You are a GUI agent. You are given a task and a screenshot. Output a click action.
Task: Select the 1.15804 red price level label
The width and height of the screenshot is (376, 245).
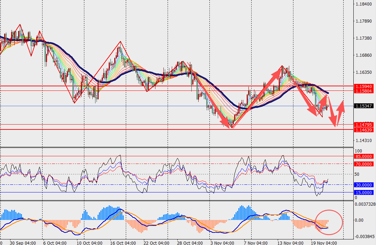tap(363, 91)
